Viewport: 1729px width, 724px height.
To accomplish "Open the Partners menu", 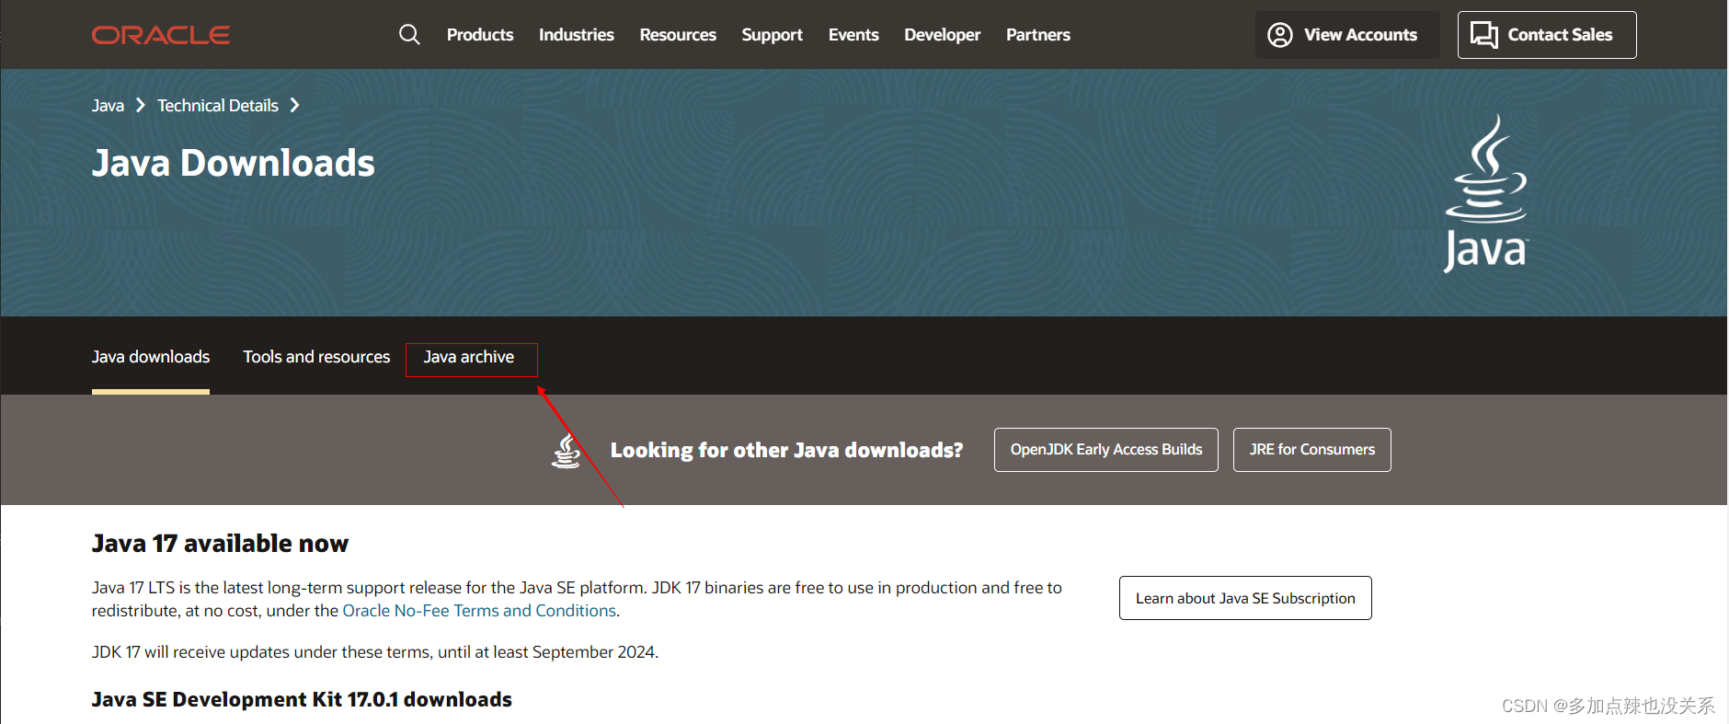I will tap(1038, 35).
